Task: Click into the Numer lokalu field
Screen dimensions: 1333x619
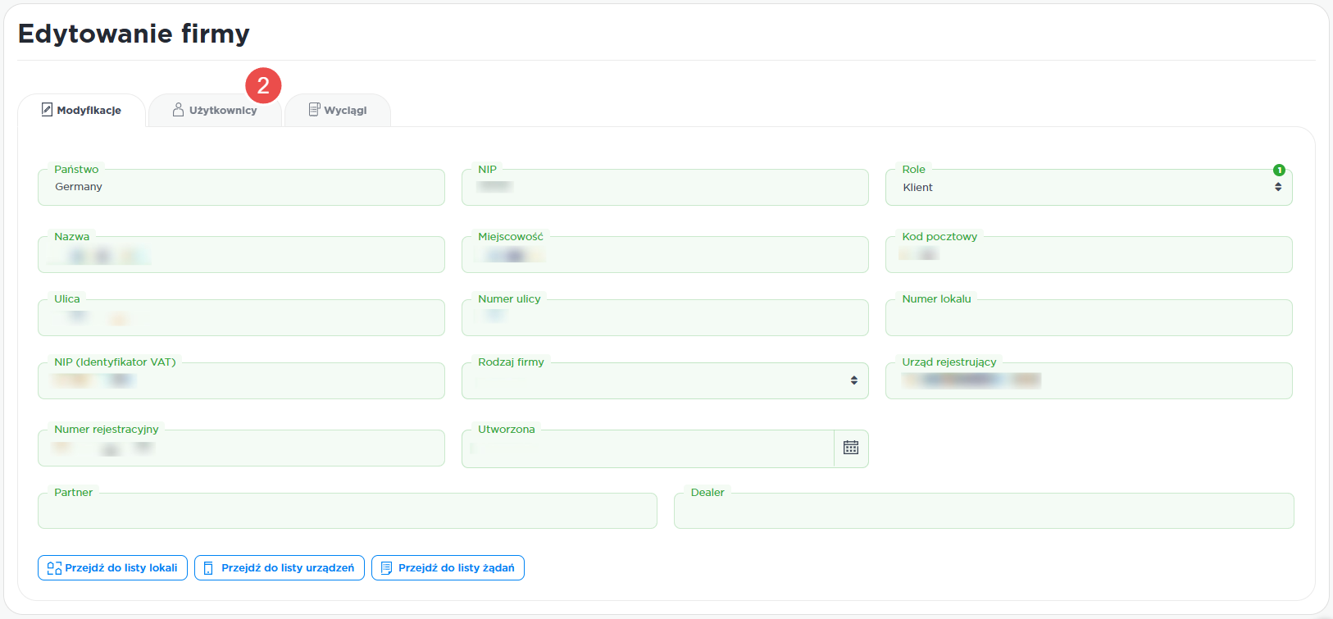Action: (x=1088, y=318)
